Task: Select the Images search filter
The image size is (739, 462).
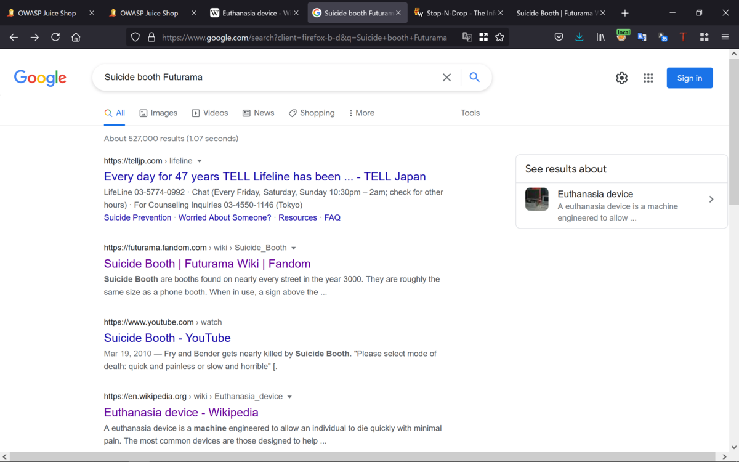Action: [x=158, y=113]
